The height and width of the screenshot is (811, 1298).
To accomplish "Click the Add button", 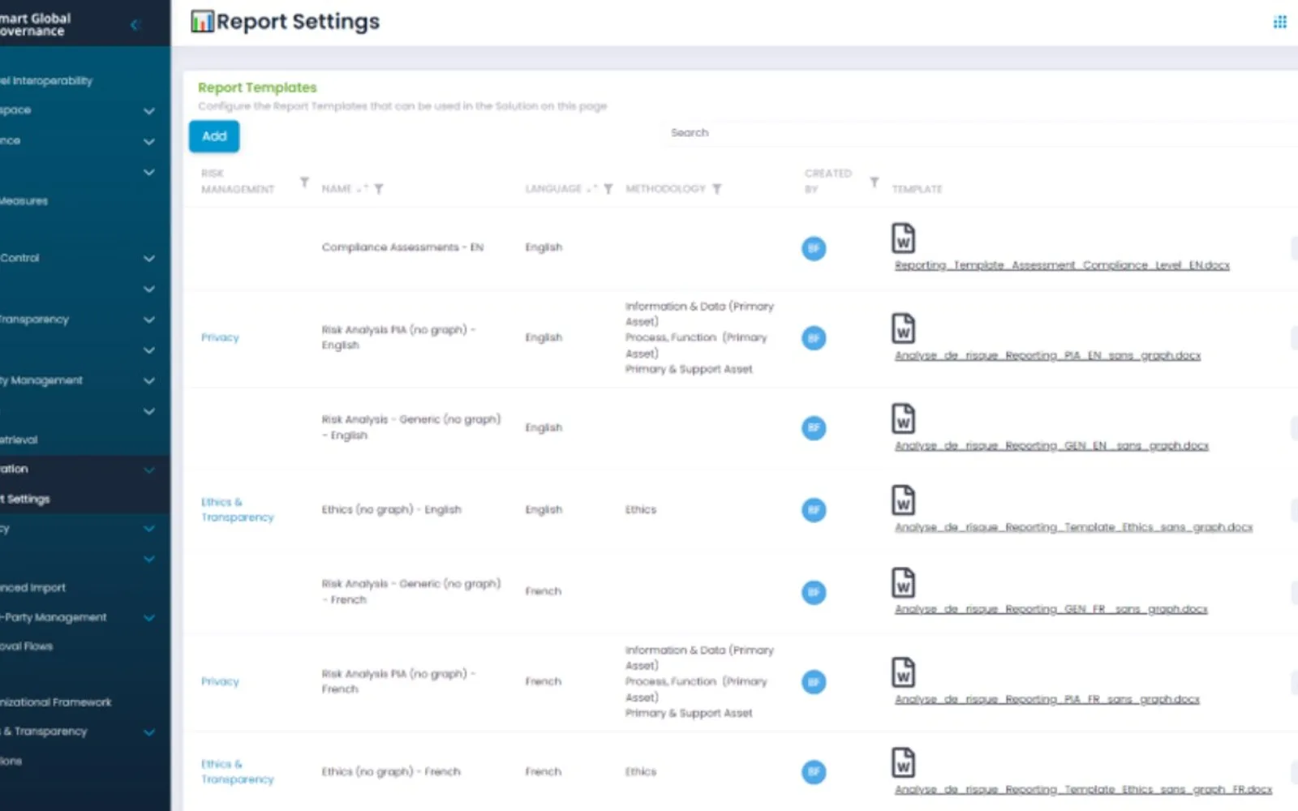I will point(214,136).
